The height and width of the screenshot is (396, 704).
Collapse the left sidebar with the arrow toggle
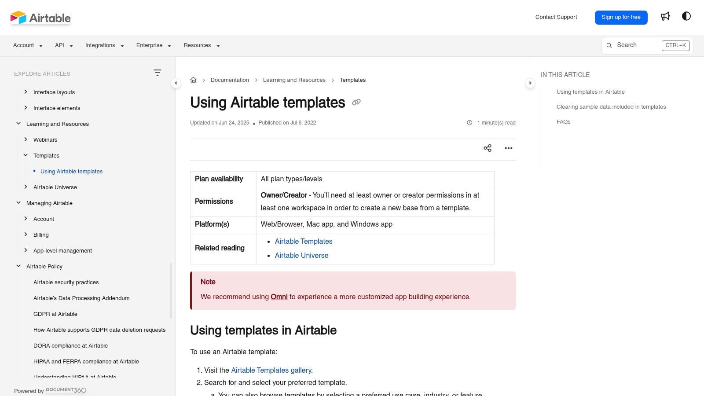[176, 83]
